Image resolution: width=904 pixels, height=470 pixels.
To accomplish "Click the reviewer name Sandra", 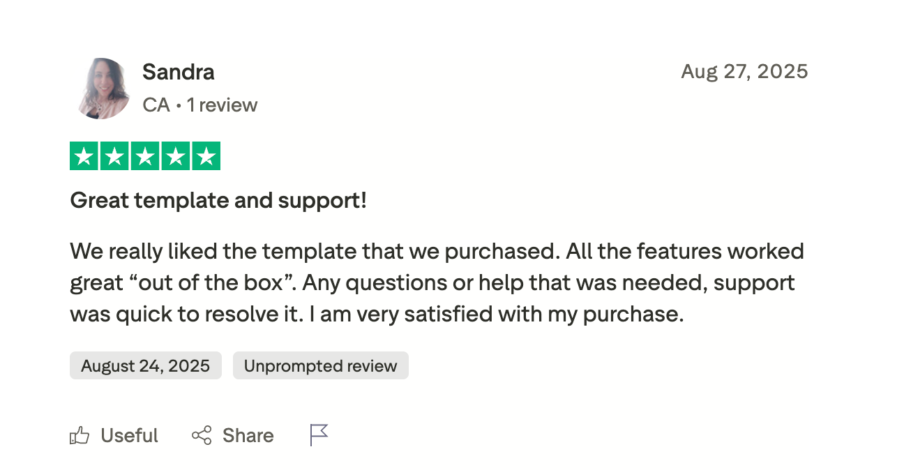I will [178, 72].
